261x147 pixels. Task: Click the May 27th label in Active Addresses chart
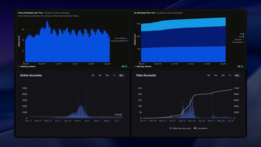click(42, 64)
